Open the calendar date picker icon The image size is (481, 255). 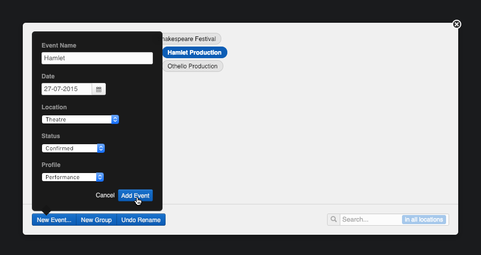coord(99,89)
